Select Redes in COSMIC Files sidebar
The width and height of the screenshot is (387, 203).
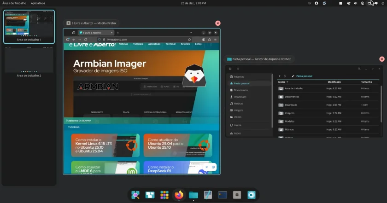249,133
